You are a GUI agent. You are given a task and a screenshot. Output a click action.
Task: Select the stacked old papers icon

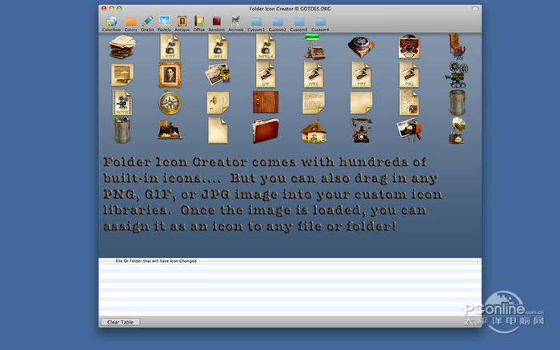(122, 46)
